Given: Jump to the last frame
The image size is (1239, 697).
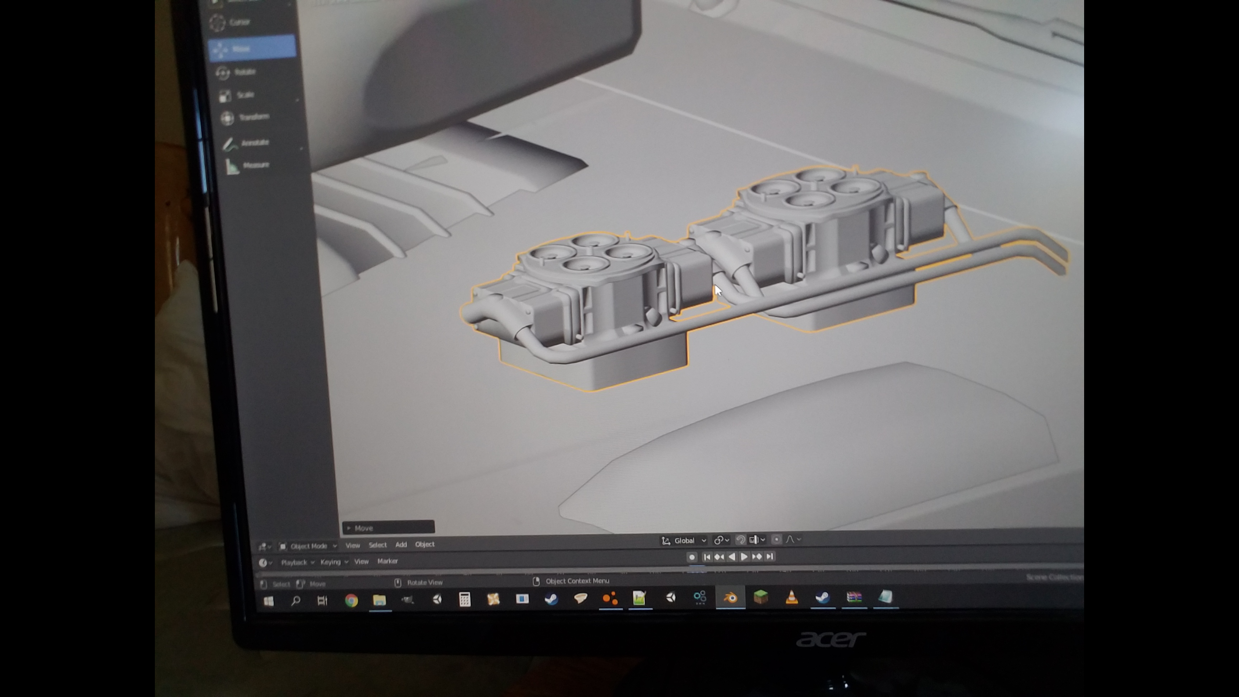Looking at the screenshot, I should [770, 557].
